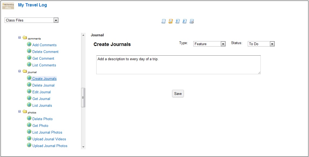Open the new journal document icon
Image resolution: width=309 pixels, height=157 pixels.
[x=163, y=21]
